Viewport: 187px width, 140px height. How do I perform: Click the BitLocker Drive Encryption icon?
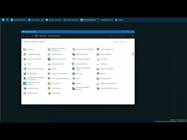[73, 49]
